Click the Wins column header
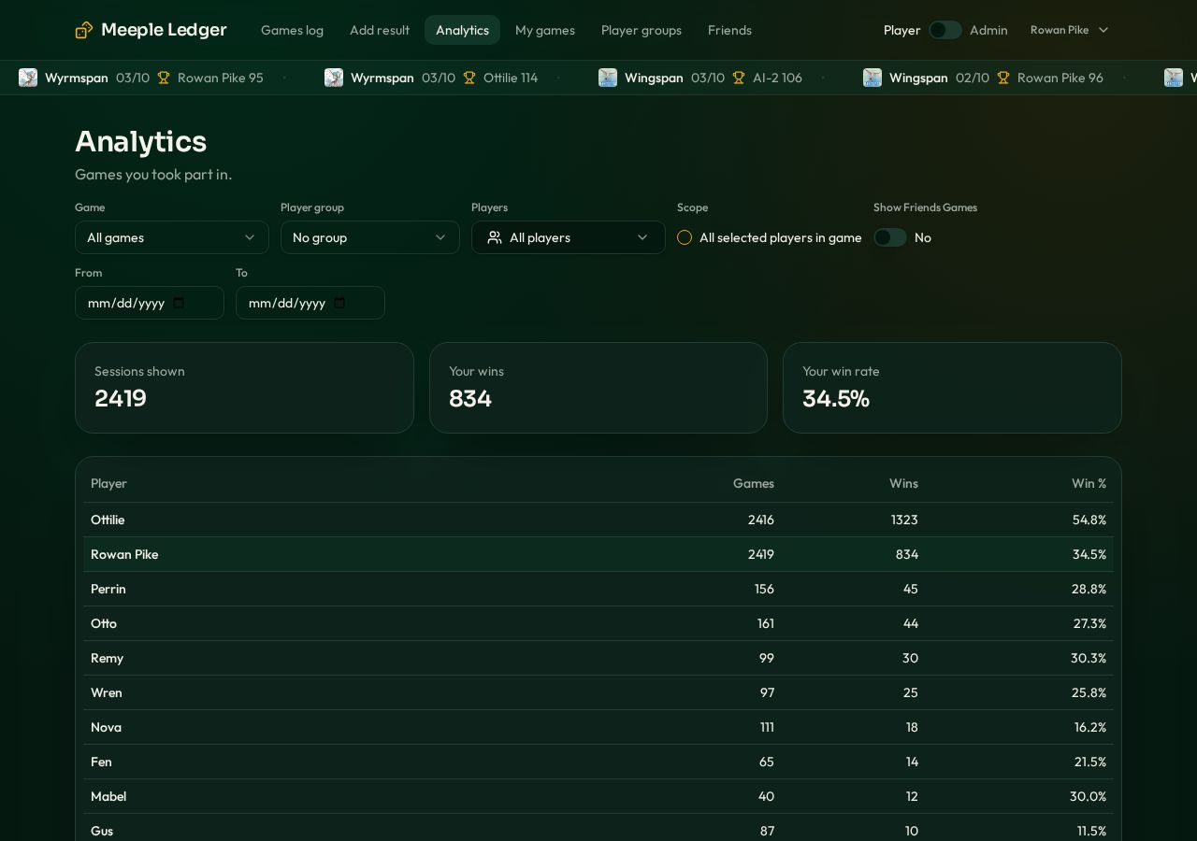This screenshot has width=1197, height=841. [x=903, y=483]
